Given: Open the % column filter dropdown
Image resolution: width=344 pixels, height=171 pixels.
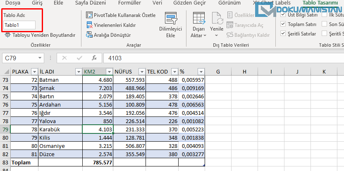Looking at the screenshot, I should coord(201,72).
